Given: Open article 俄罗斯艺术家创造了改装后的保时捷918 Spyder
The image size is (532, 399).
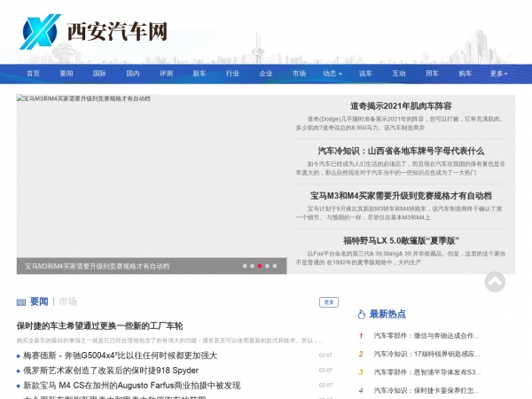Looking at the screenshot, I should click(x=111, y=371).
